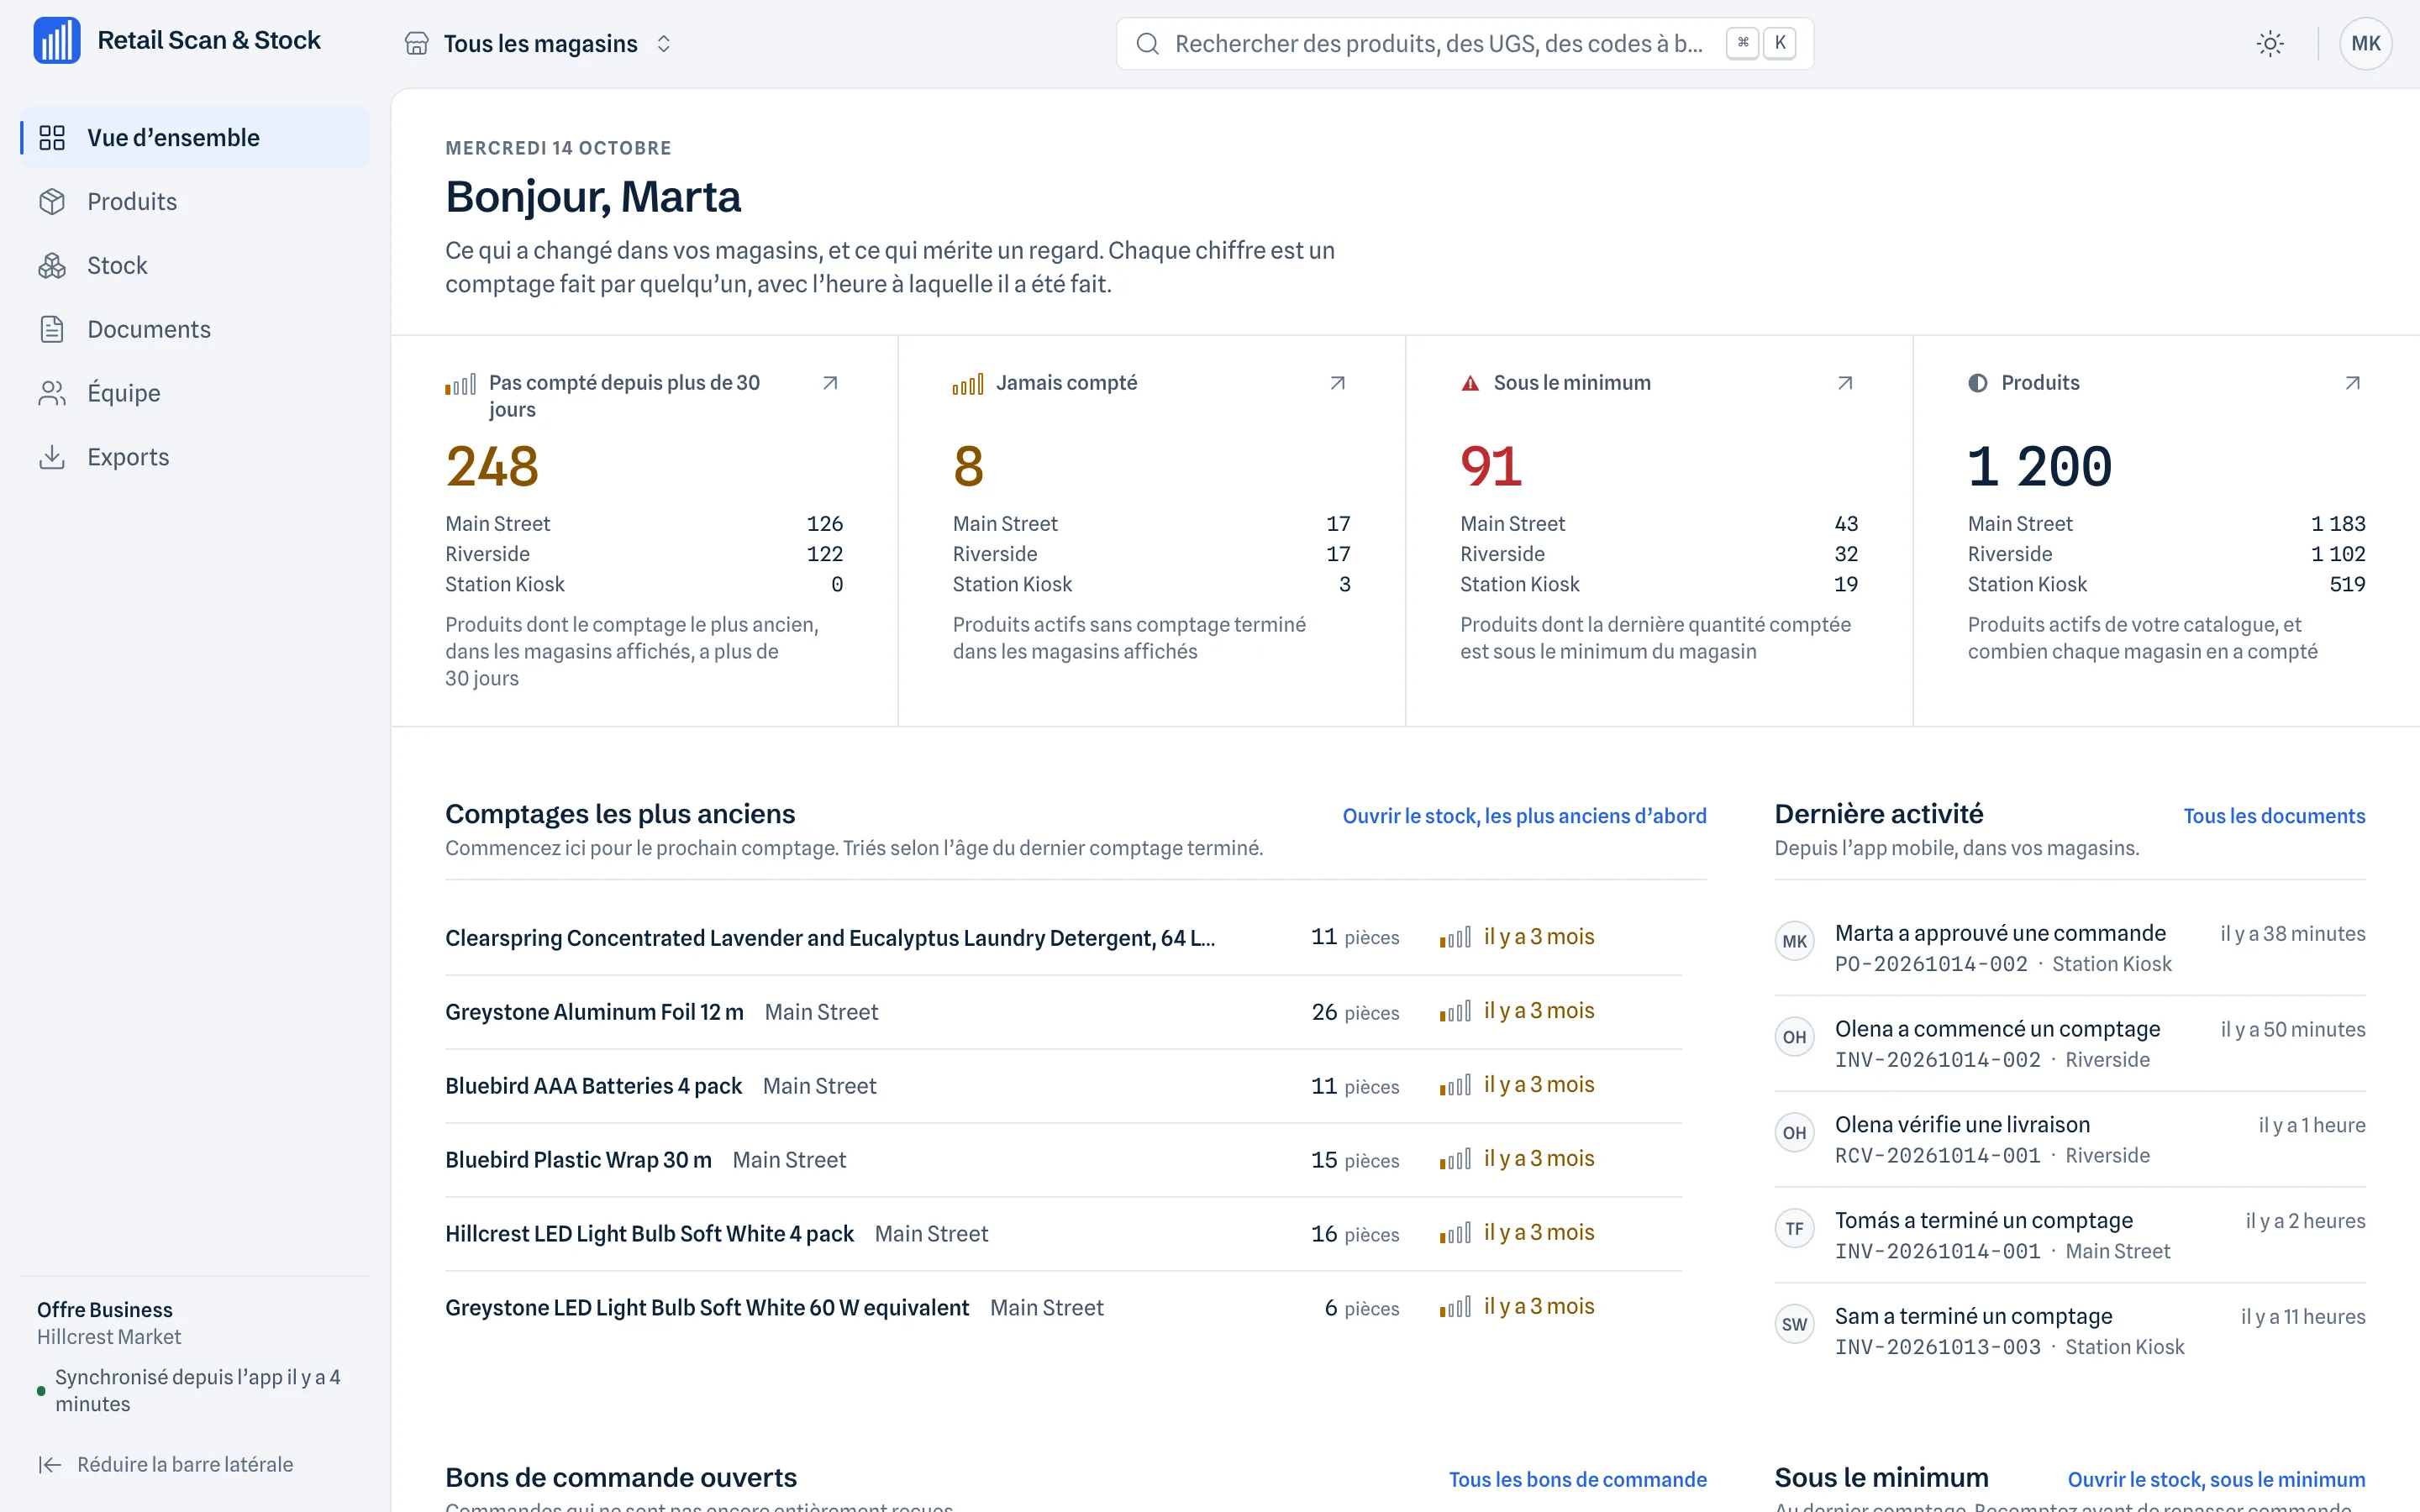
Task: Open arrow on Produits card
Action: 2352,383
